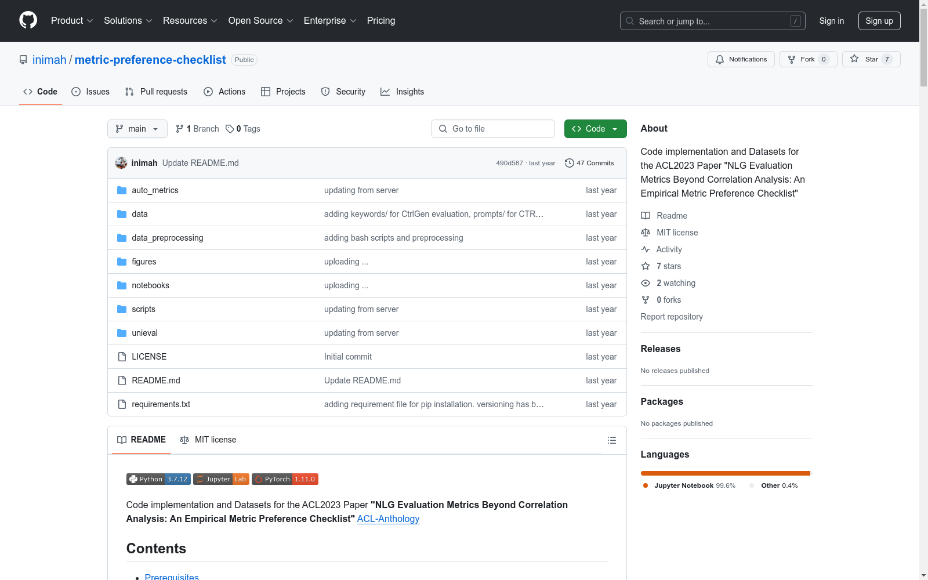Click the Python 3.7.12 badge
Screen dimensions: 928x580
[x=158, y=479]
